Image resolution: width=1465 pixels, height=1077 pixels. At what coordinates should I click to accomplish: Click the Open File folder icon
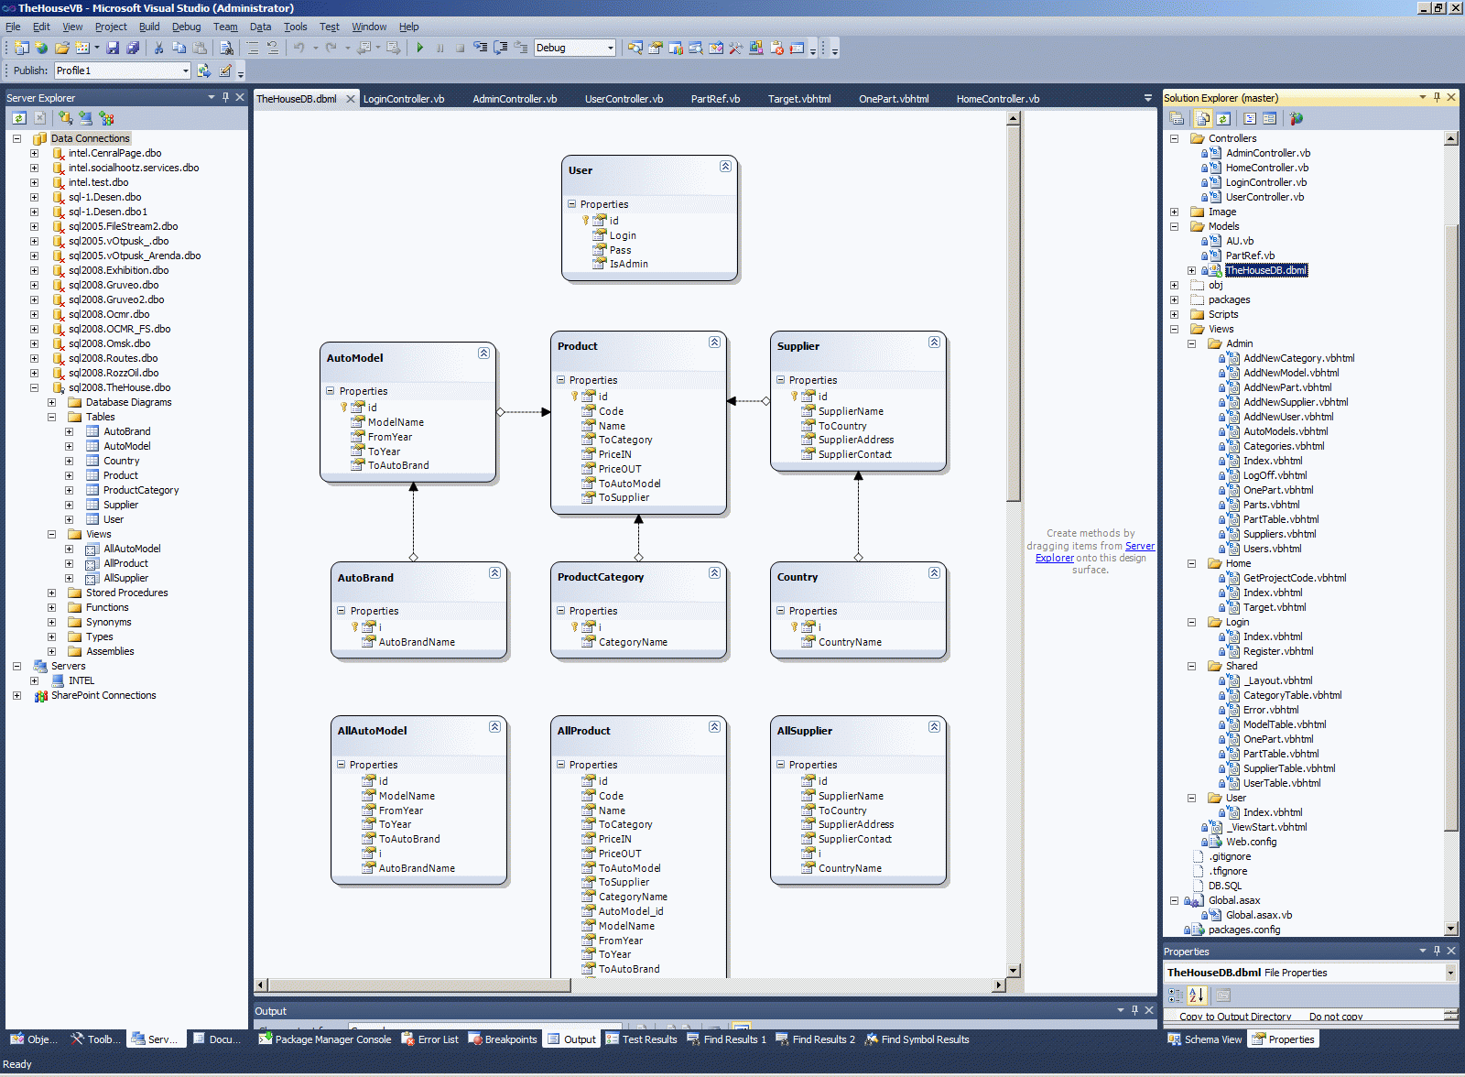[62, 48]
